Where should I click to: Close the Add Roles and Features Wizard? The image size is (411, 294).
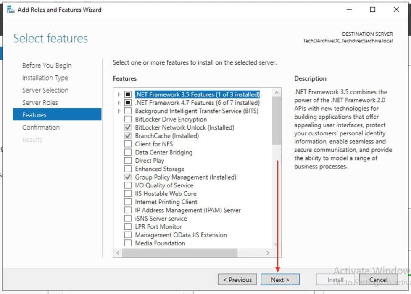[x=396, y=9]
